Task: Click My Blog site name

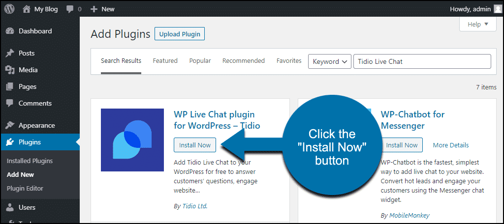Action: coord(46,9)
